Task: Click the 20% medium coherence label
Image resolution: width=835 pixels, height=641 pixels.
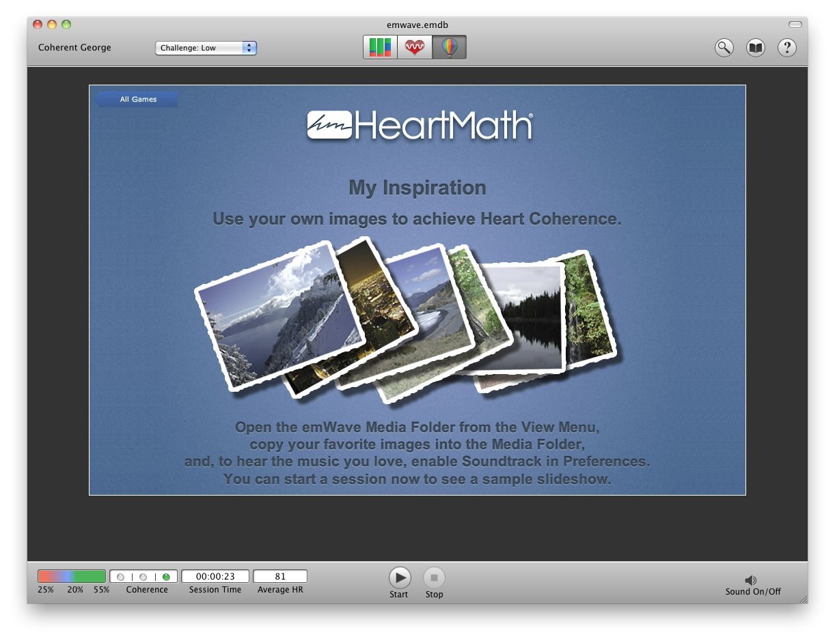Action: 75,590
